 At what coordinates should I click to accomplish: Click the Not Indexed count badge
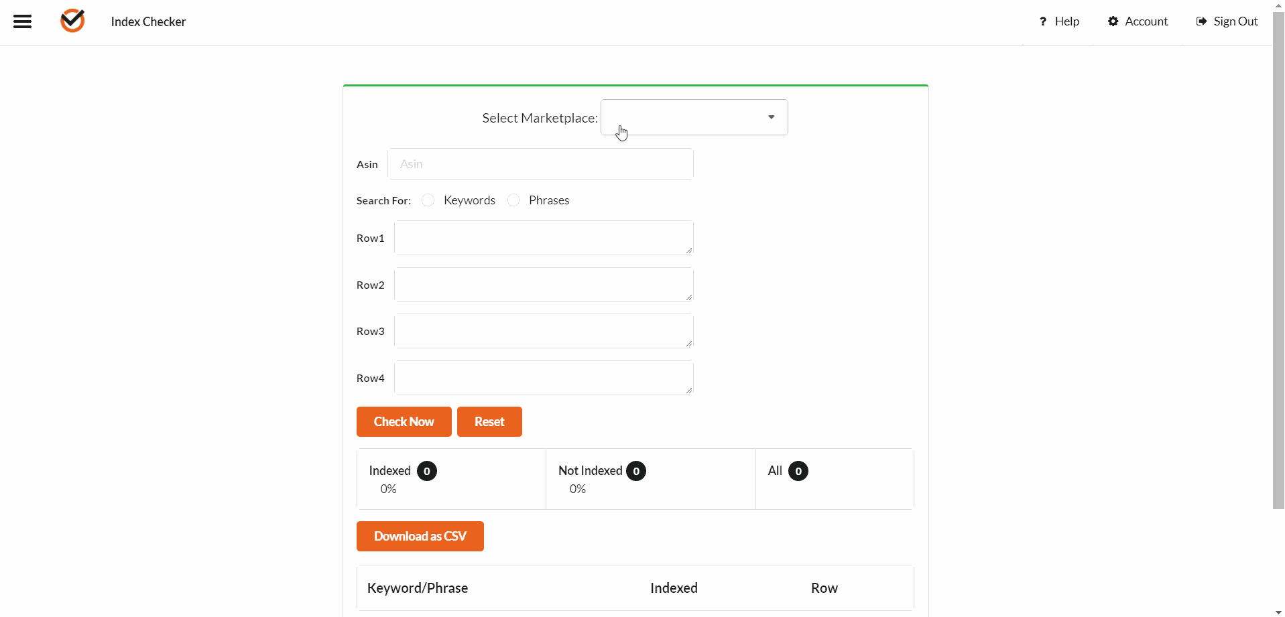(x=636, y=471)
